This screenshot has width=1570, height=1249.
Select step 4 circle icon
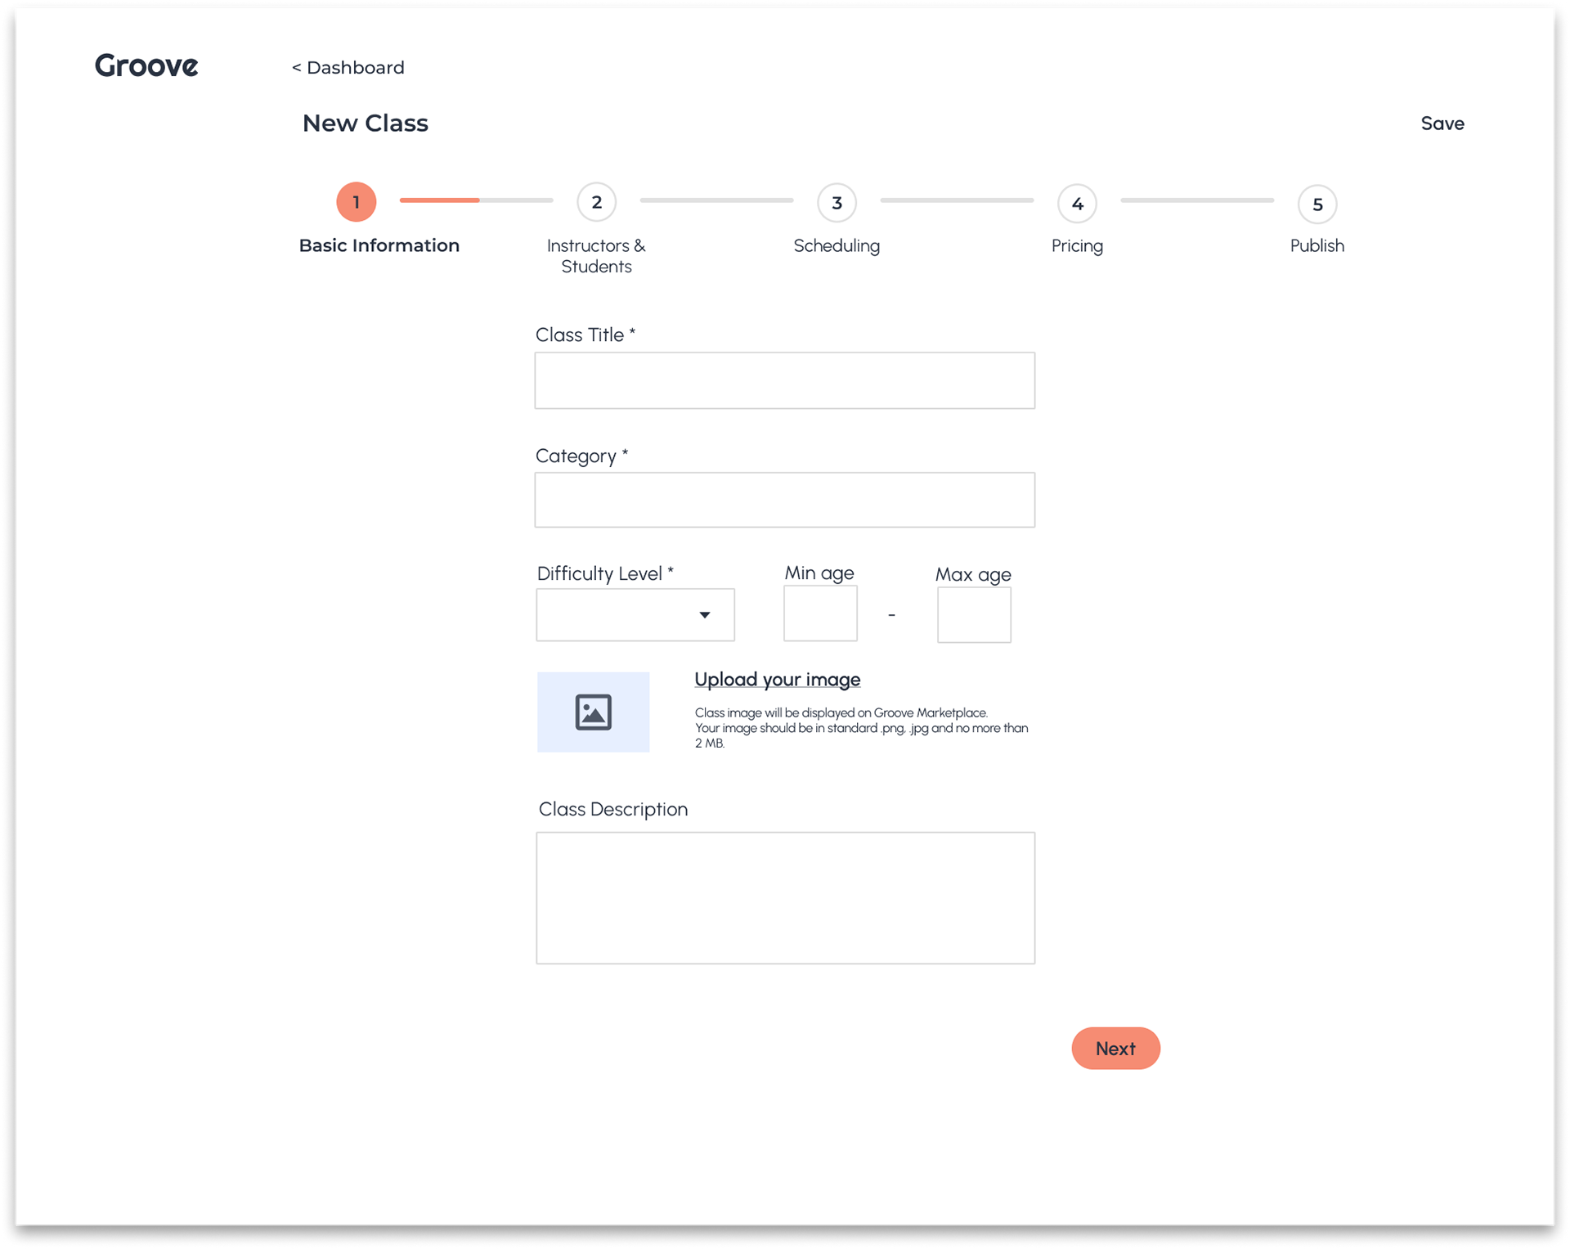(1077, 204)
